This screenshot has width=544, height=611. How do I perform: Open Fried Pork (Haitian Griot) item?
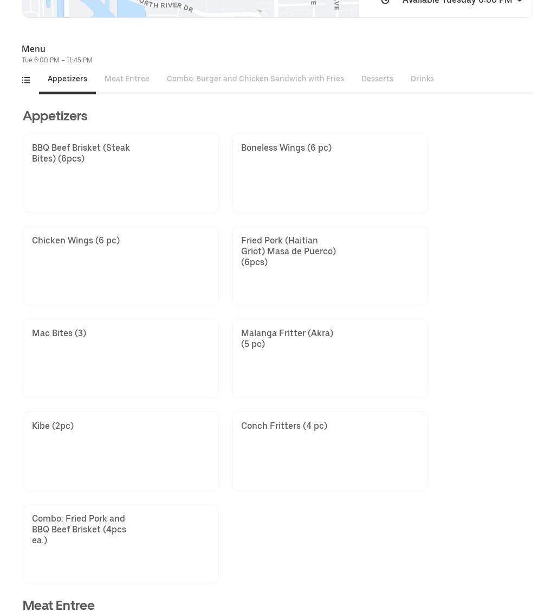click(x=330, y=266)
